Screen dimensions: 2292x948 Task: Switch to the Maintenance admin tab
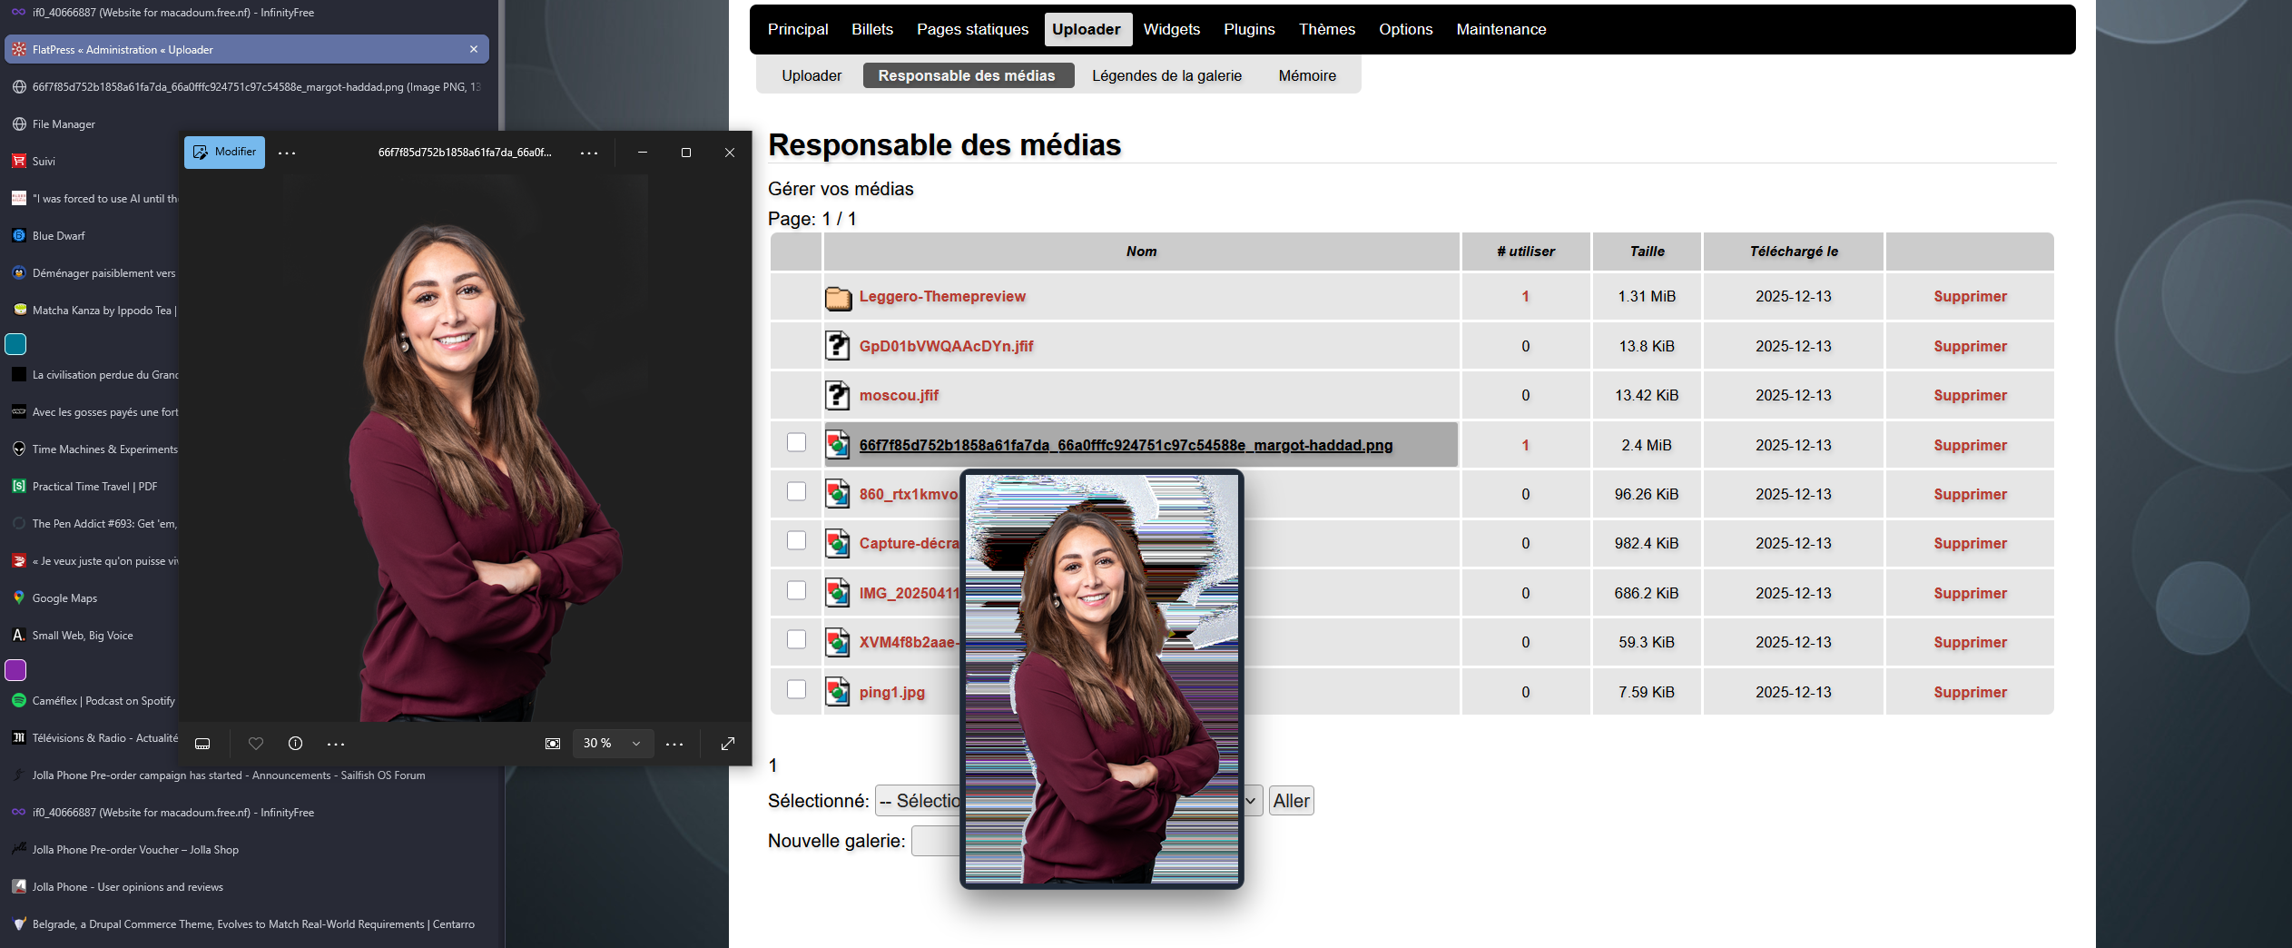[1501, 29]
